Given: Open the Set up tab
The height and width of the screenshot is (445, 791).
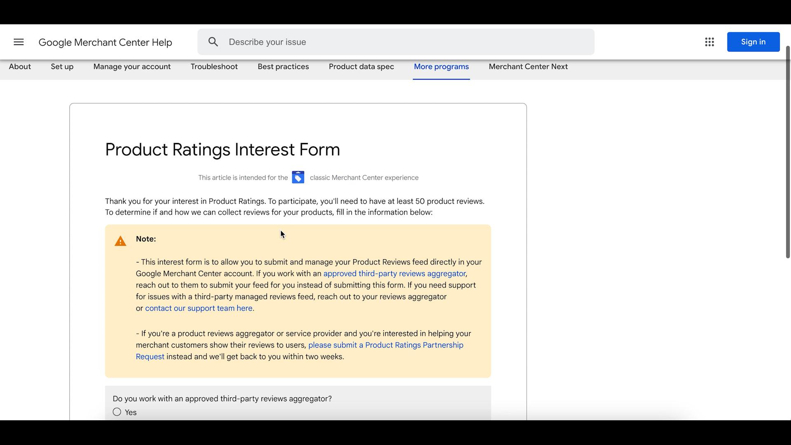Looking at the screenshot, I should pyautogui.click(x=62, y=67).
